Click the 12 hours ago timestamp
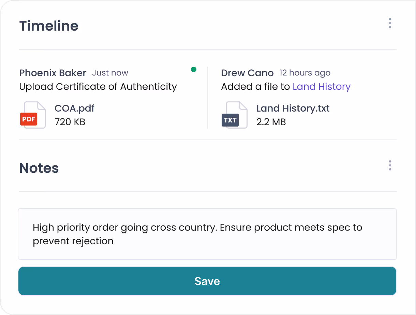This screenshot has height=315, width=416. tap(304, 73)
